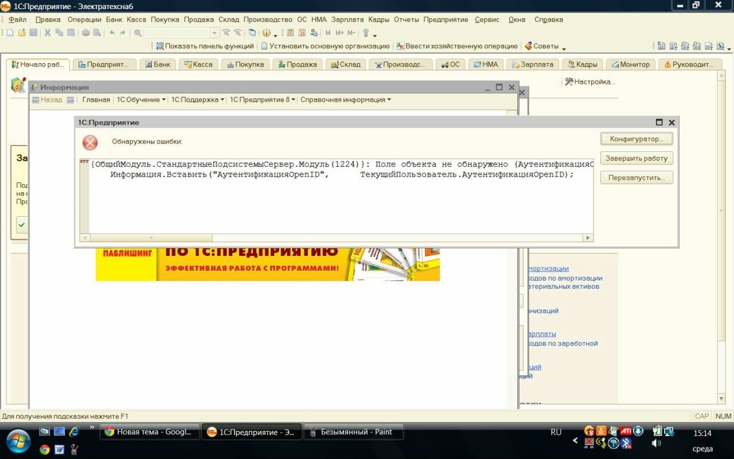Click the wrench tools icon in toolbar
This screenshot has height=459, width=734.
366,33
